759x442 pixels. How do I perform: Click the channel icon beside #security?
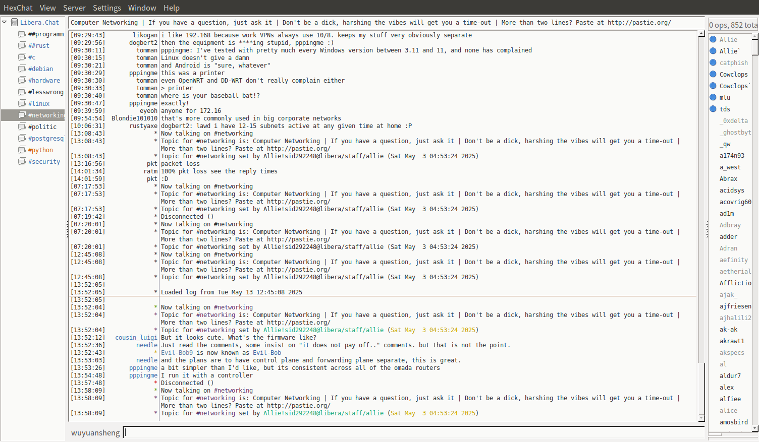click(22, 161)
